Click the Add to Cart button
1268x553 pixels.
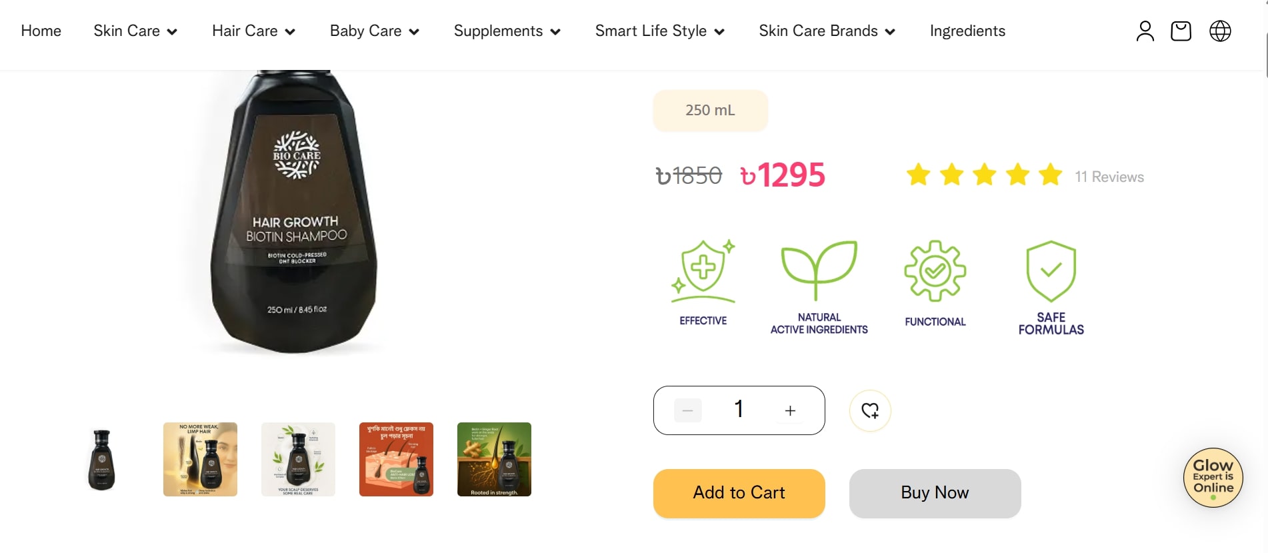pos(739,493)
